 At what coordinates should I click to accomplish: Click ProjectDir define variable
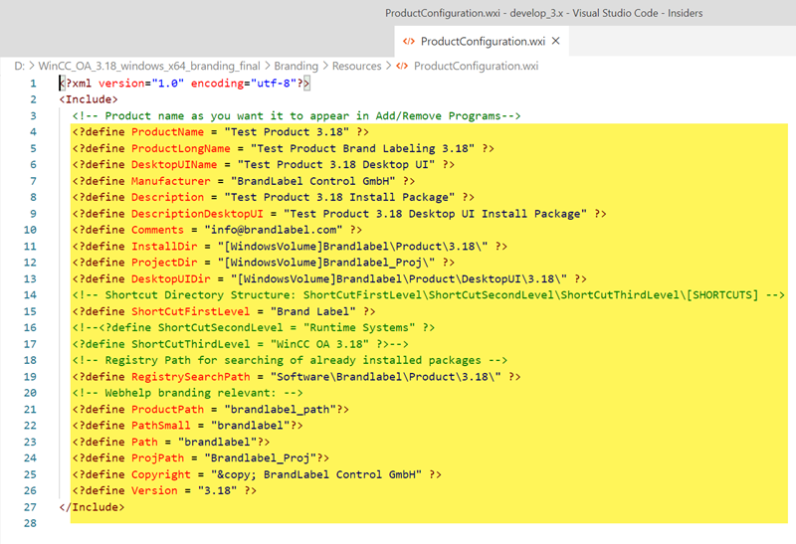pos(164,263)
